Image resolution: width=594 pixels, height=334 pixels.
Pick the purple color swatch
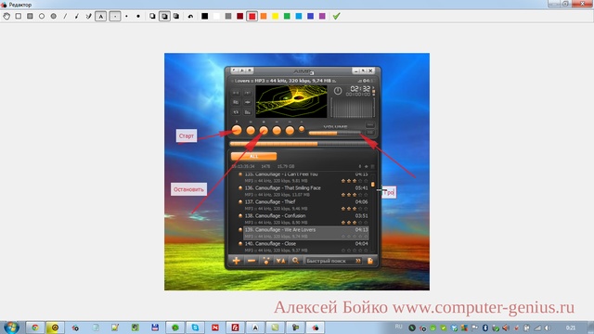pyautogui.click(x=322, y=17)
